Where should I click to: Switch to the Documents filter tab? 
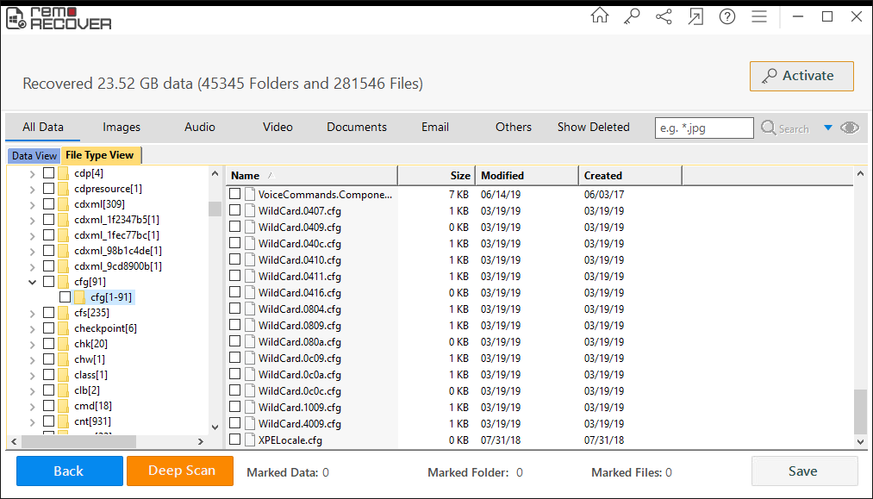tap(356, 127)
